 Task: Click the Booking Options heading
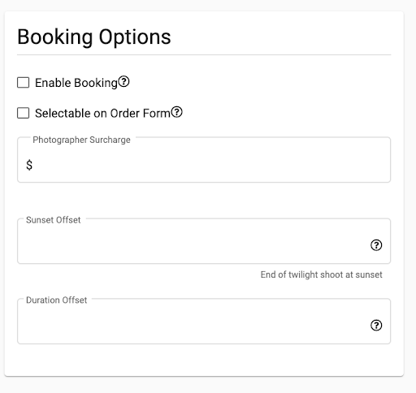tap(94, 37)
